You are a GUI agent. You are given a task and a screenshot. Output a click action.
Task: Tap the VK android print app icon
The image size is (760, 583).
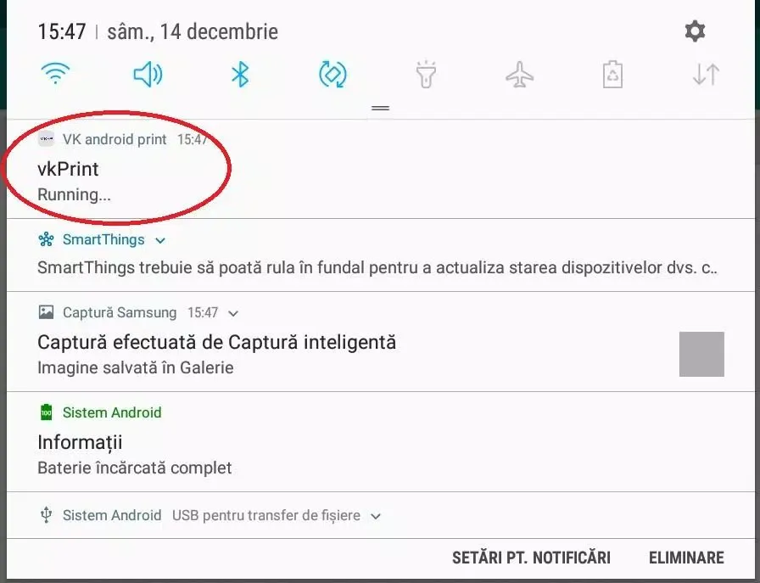46,139
